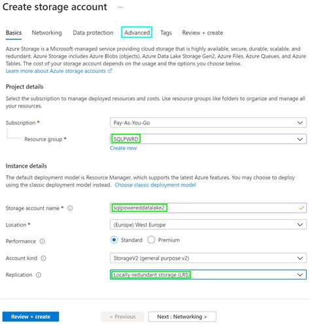Open the Location dropdown
Viewport: 310px width, 324px height.
click(x=208, y=225)
